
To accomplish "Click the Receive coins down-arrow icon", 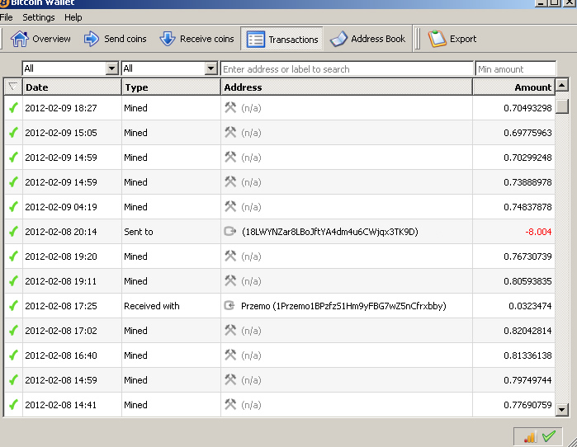I will 168,39.
